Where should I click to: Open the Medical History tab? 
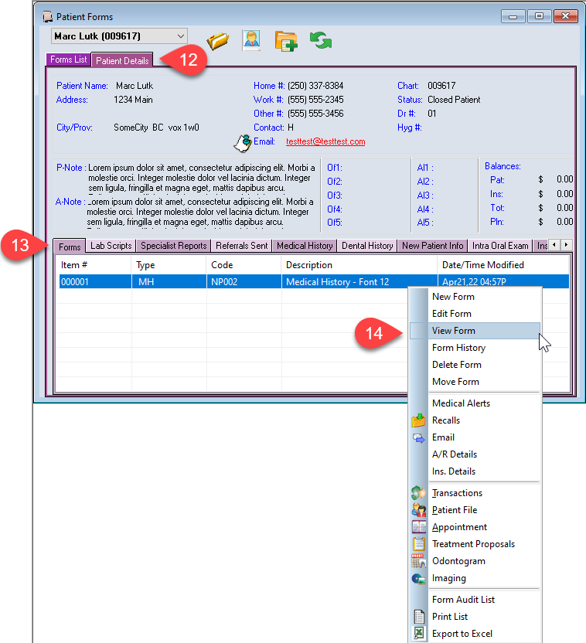tap(305, 246)
